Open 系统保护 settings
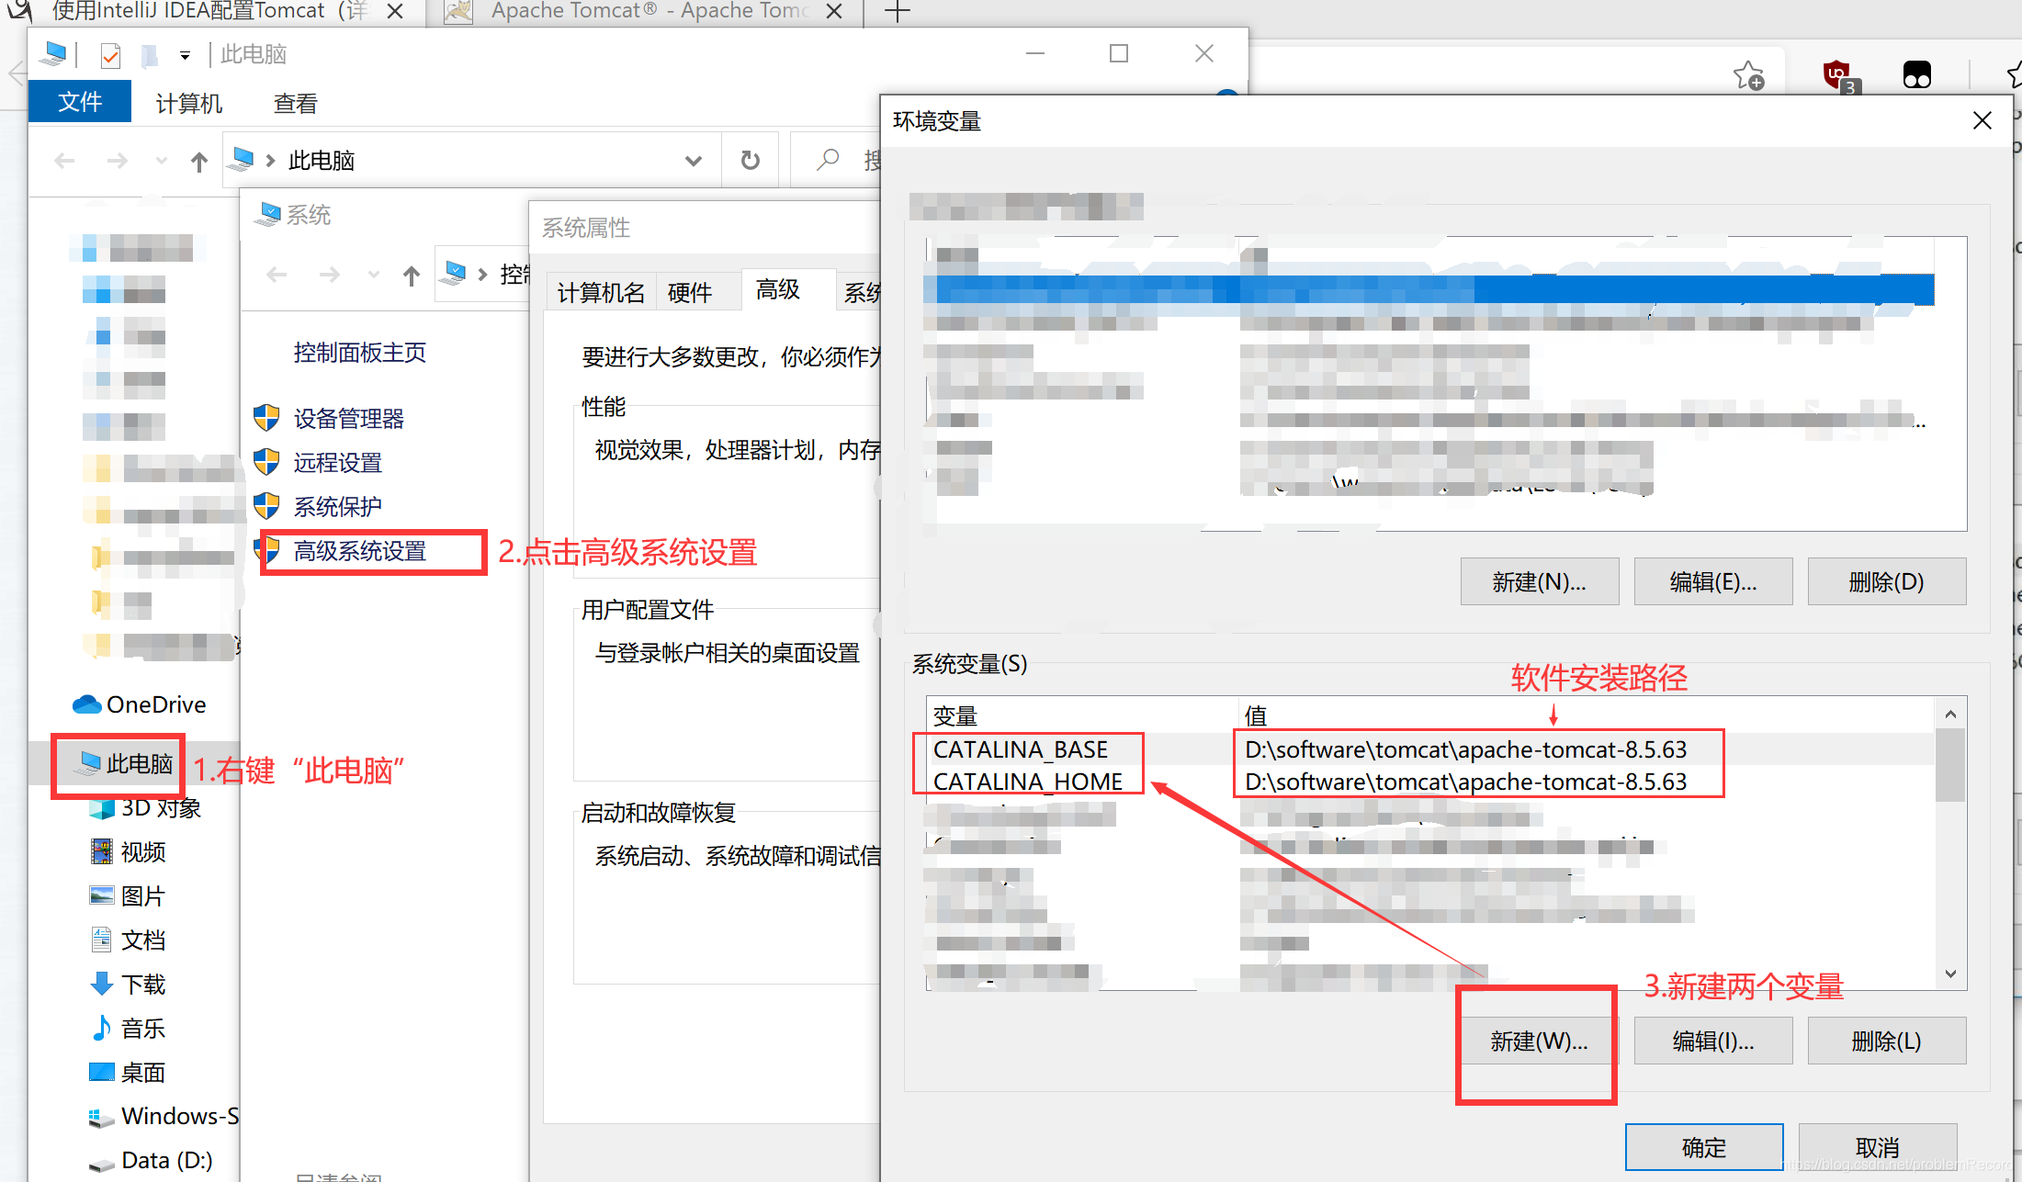This screenshot has width=2022, height=1182. click(339, 506)
